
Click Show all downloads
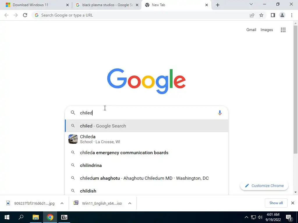coord(276,203)
